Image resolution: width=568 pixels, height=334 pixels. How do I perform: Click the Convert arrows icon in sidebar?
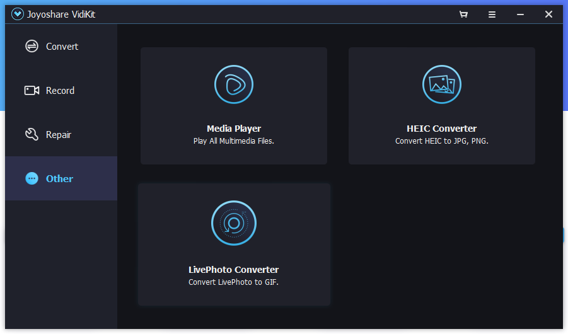click(32, 46)
